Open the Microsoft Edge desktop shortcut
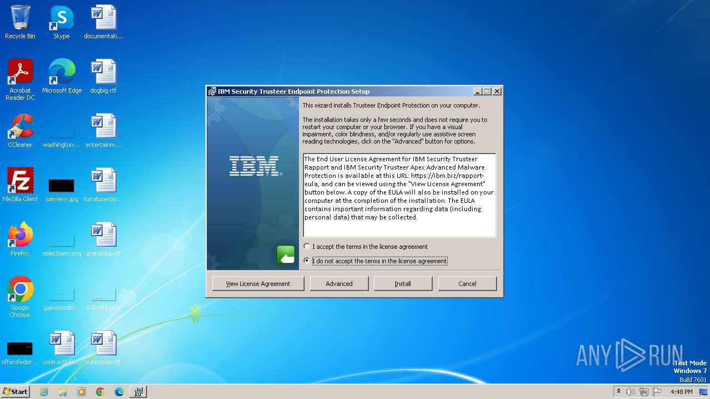The height and width of the screenshot is (399, 710). [62, 76]
